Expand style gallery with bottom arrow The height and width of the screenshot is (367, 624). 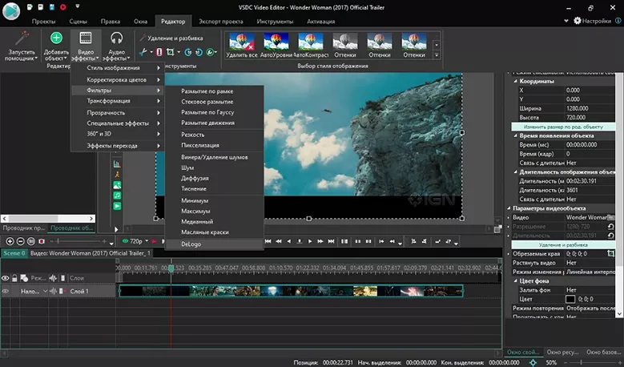[x=437, y=55]
